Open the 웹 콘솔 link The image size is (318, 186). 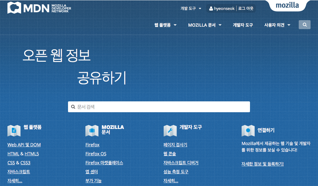click(170, 154)
